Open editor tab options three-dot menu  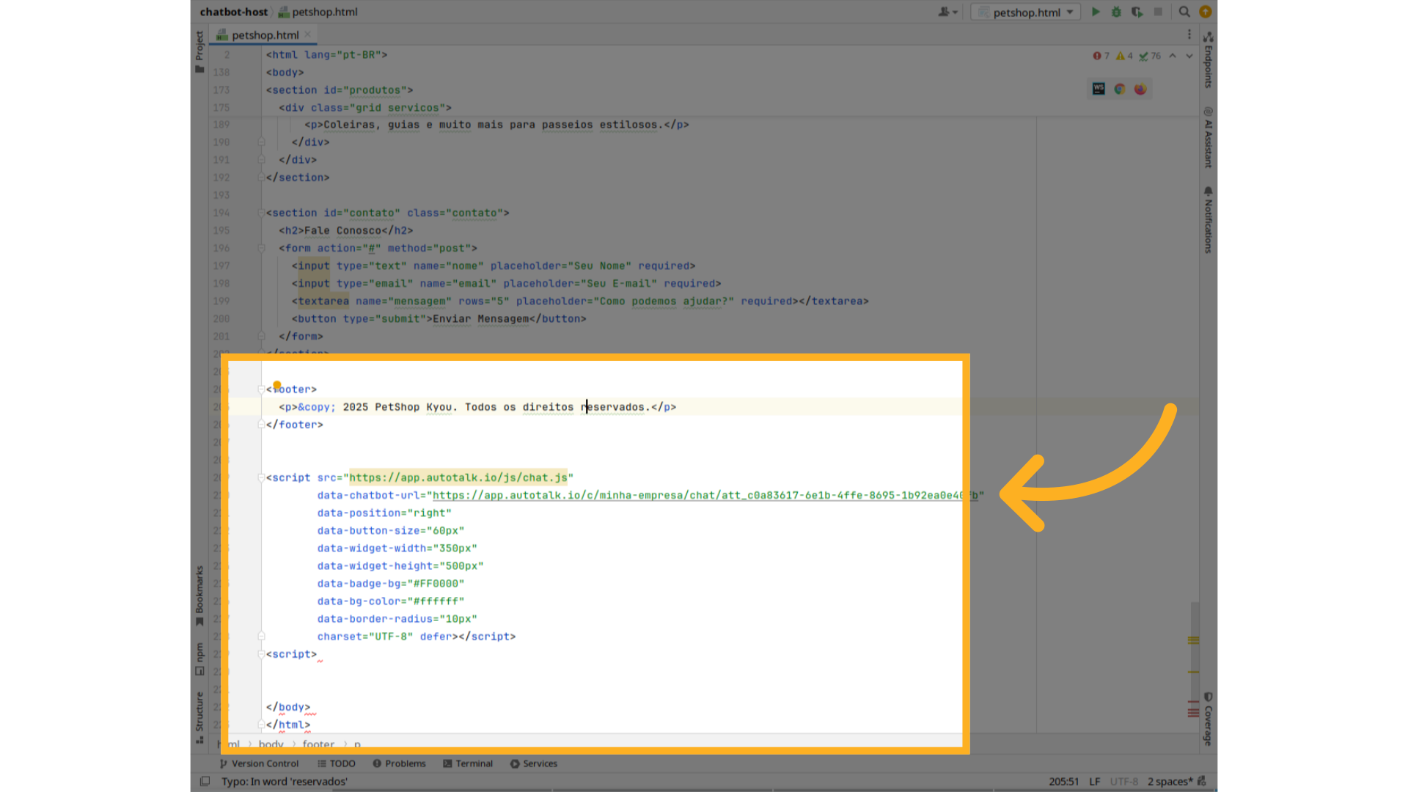(1189, 34)
